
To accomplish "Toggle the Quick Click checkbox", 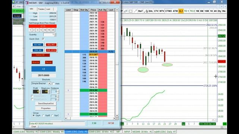I will 43,39.
